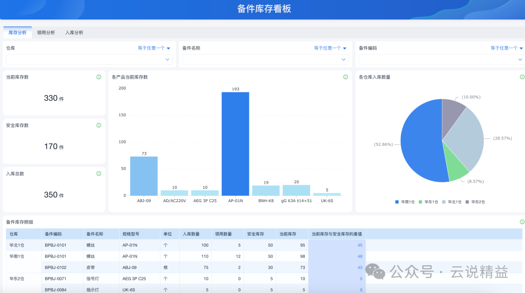Image resolution: width=525 pixels, height=293 pixels.
Task: Click info icon on 各产品当前库存数 chart
Action: pyautogui.click(x=346, y=77)
